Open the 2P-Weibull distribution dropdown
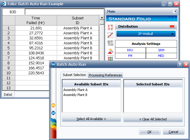Image resolution: width=190 pixels, height=140 pixels. coord(146,34)
